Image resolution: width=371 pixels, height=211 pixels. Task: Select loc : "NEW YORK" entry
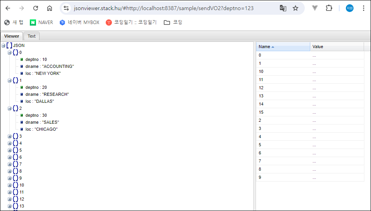(43, 73)
